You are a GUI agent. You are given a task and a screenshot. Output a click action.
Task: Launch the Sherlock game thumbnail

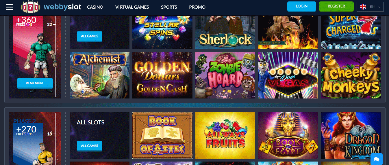pos(225,32)
